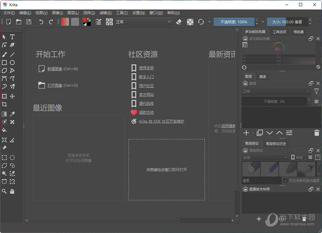
Task: Select the Elliptical Selection tool
Action: (12, 158)
